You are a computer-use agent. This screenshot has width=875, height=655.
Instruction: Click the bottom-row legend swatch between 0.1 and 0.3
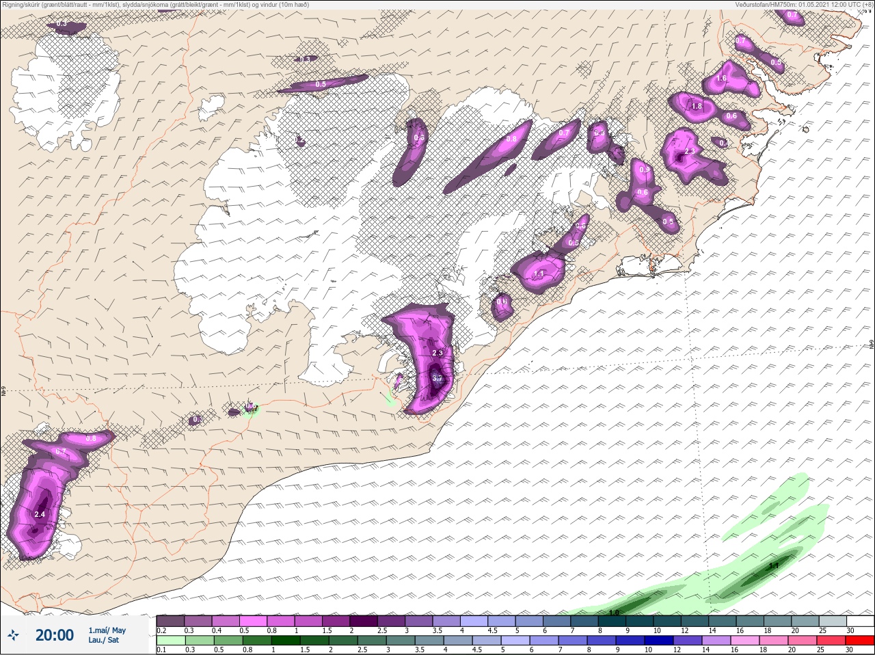171,641
